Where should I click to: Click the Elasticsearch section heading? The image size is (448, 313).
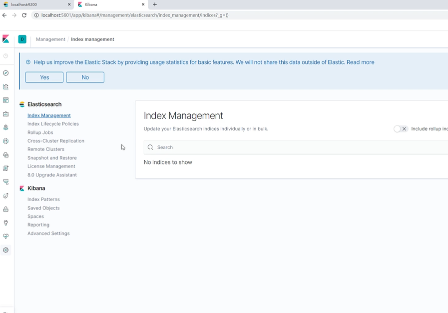click(x=44, y=104)
